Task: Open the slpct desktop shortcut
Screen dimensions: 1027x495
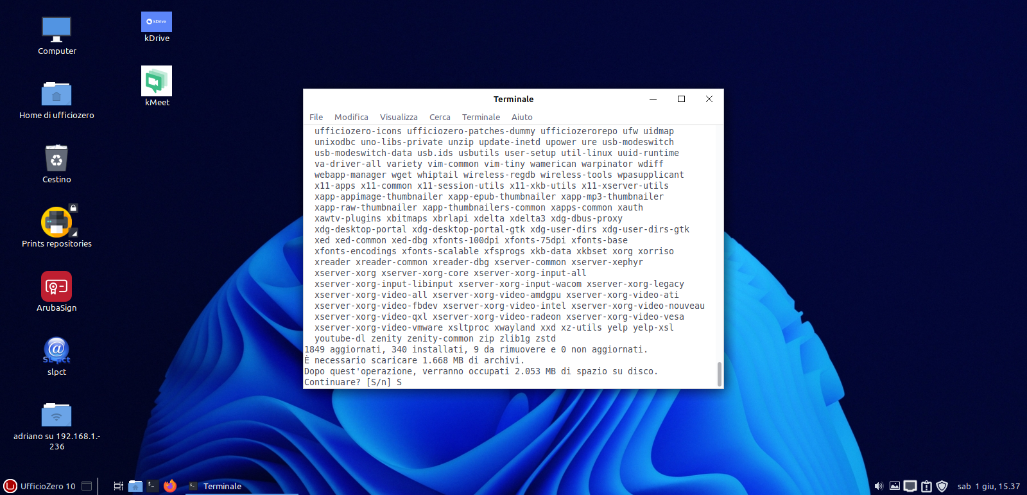Action: click(56, 351)
